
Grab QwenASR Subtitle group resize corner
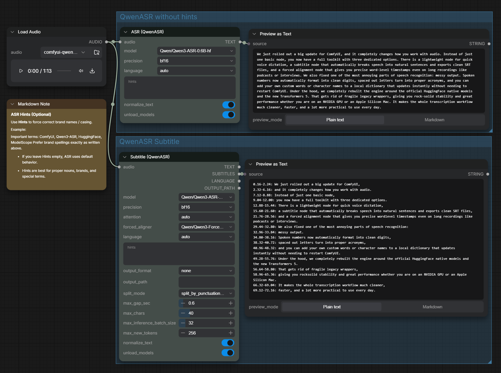[490, 362]
